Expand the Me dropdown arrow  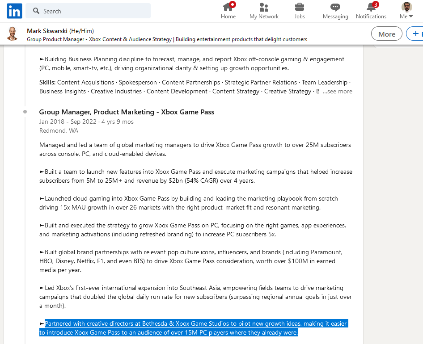point(411,17)
